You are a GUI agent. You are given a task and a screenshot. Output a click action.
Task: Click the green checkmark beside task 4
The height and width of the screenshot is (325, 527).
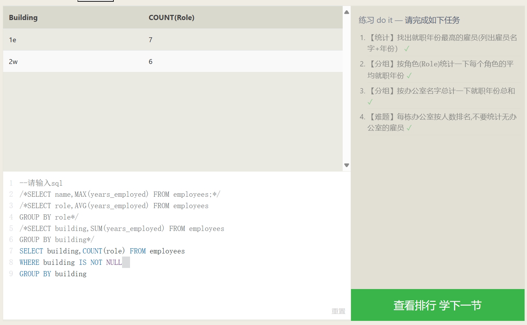tap(409, 128)
